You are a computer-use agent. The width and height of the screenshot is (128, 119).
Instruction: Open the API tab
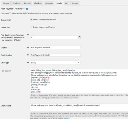click(x=67, y=3)
